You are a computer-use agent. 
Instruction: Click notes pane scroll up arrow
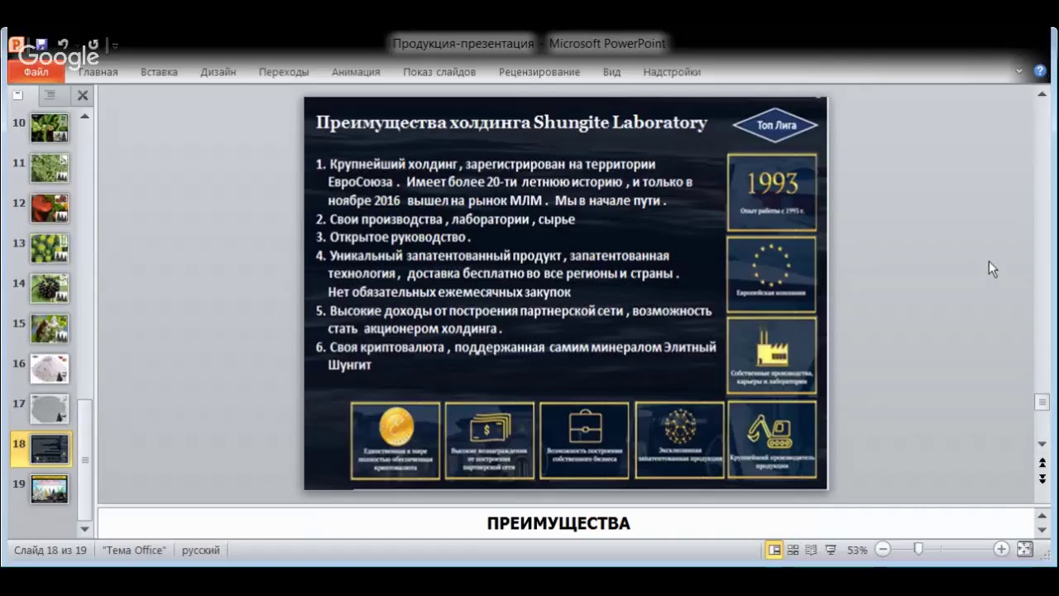click(1042, 515)
